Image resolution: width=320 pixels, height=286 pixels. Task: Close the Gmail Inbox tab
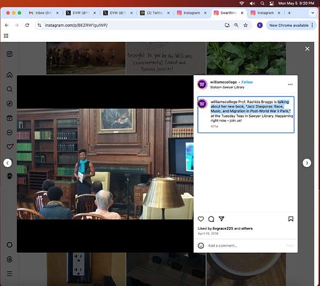57,13
